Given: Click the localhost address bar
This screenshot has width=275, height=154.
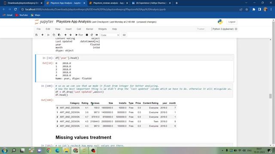Looking at the screenshot, I should pyautogui.click(x=130, y=9).
